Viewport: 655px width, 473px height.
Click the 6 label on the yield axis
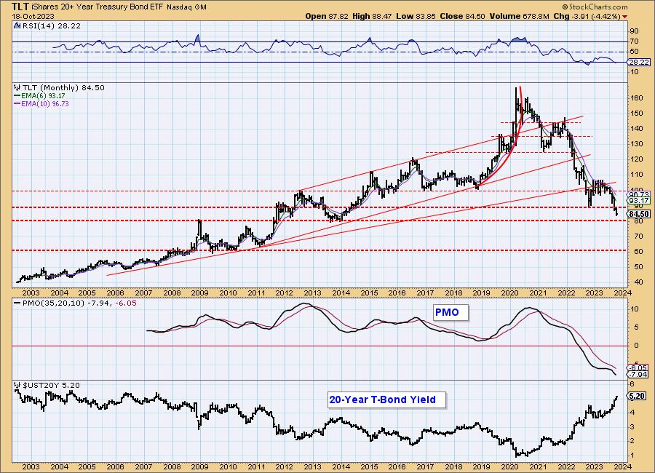coord(632,384)
